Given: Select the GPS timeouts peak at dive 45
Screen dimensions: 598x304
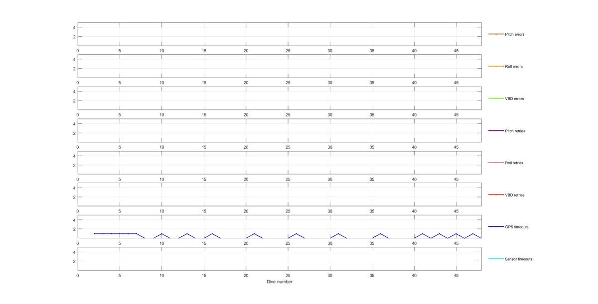Looking at the screenshot, I should 456,234.
